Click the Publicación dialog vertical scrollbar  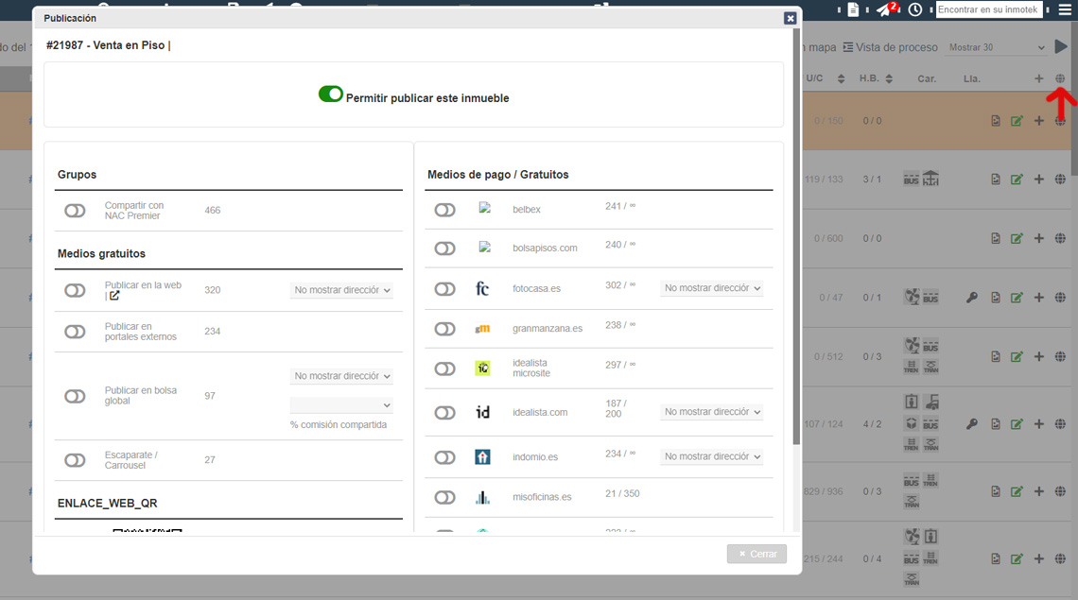tap(797, 236)
